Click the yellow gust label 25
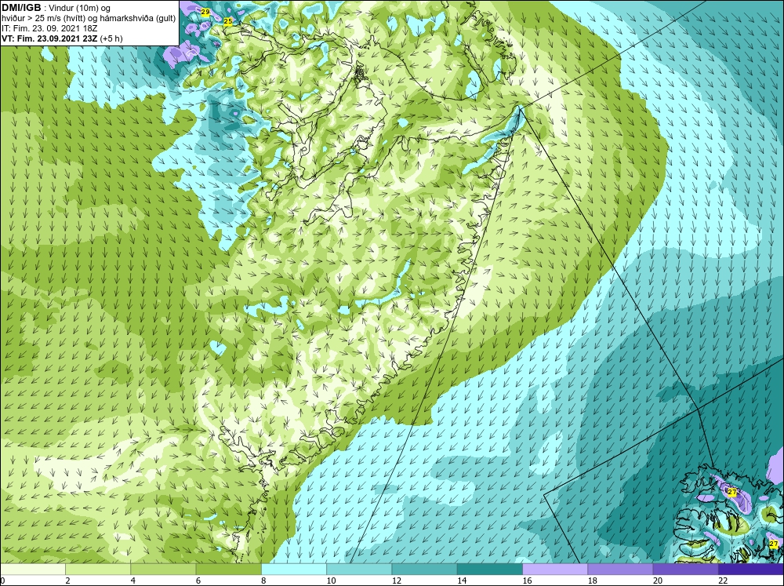Viewport: 784px width, 586px height. point(228,21)
